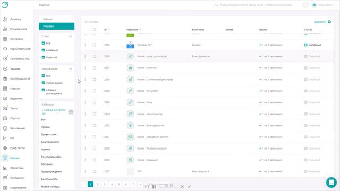Open База знаний info icon

click(x=5, y=128)
